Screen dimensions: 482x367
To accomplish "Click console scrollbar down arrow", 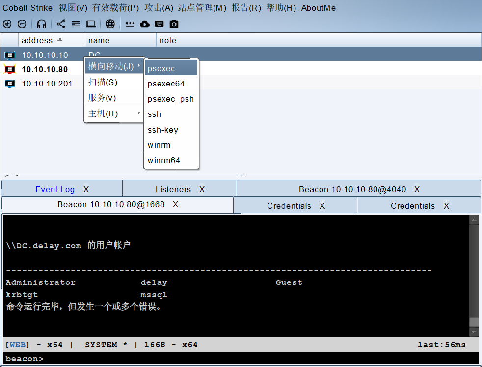I will 474,332.
